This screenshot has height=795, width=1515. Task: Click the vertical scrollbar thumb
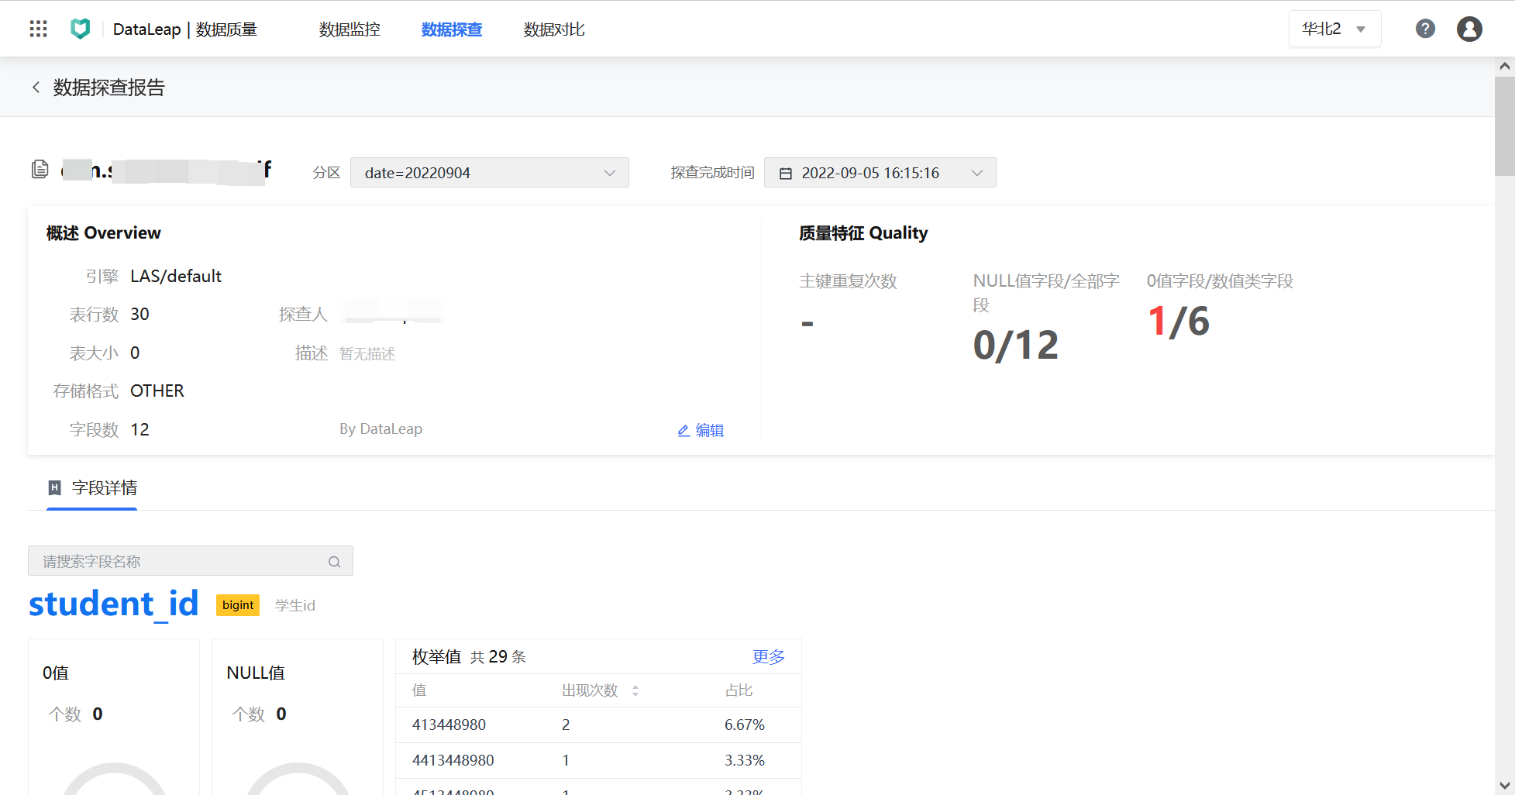[1505, 126]
